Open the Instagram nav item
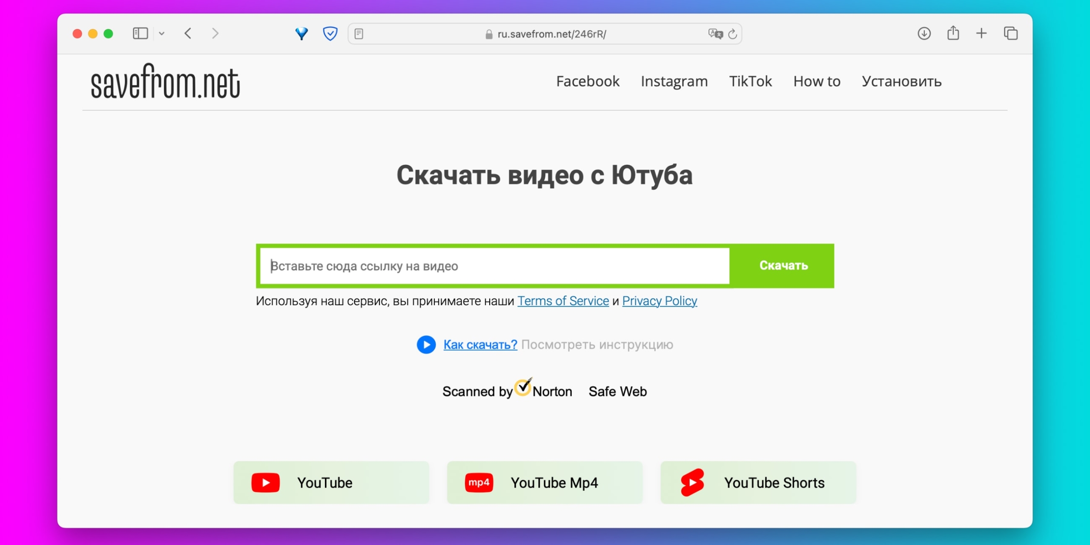1090x545 pixels. pyautogui.click(x=674, y=81)
